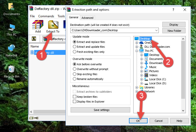The image size is (196, 132).
Task: Click folder tree scrollbar down arrow
Action: [x=183, y=111]
